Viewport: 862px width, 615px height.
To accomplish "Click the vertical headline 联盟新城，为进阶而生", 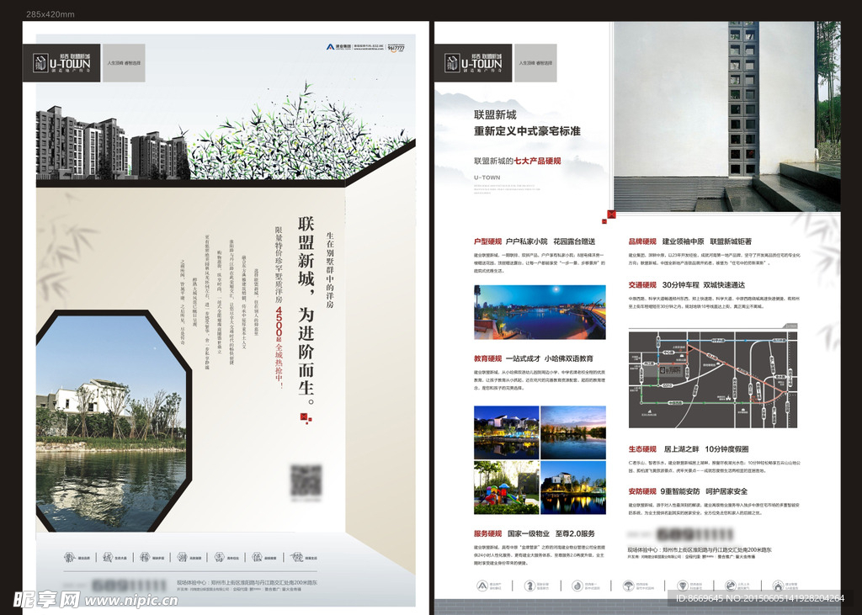I will coord(306,311).
